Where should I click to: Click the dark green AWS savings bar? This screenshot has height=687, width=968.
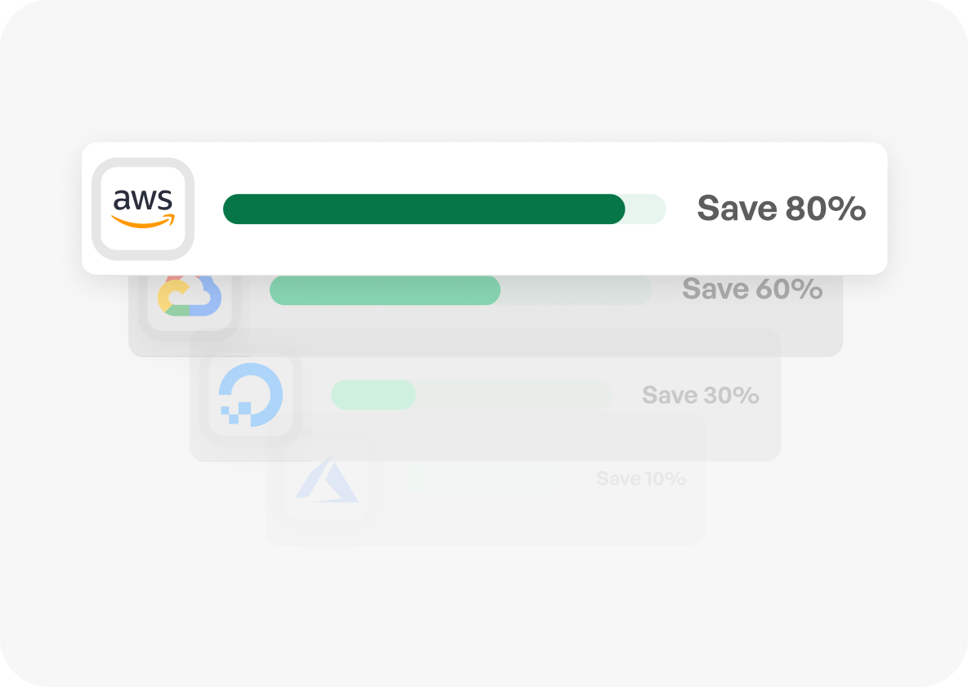(423, 209)
